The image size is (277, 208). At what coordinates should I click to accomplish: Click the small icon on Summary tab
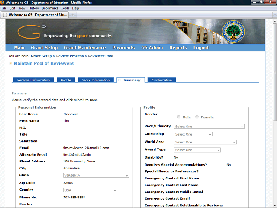tap(119, 80)
